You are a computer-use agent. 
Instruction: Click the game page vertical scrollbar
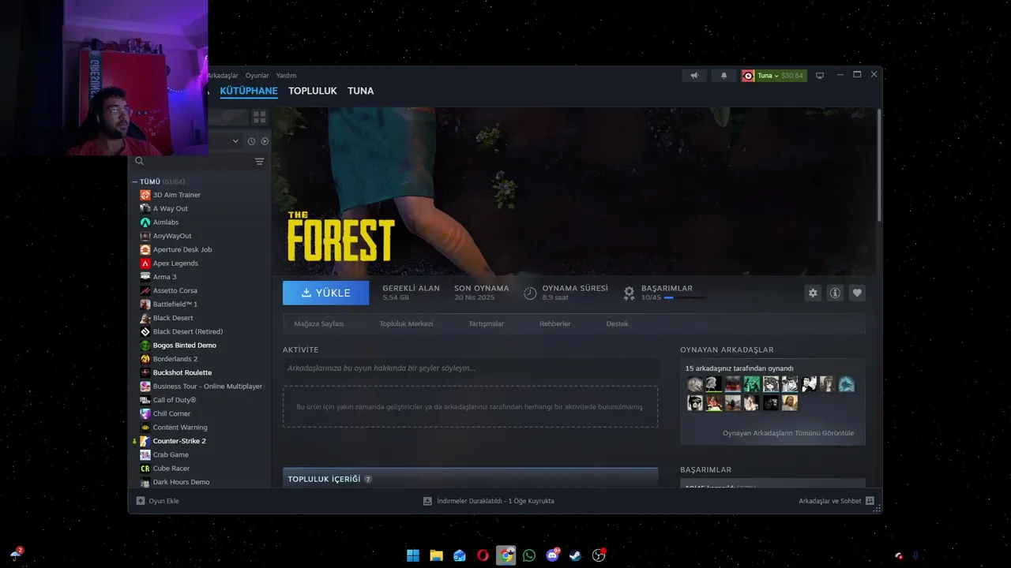878,166
